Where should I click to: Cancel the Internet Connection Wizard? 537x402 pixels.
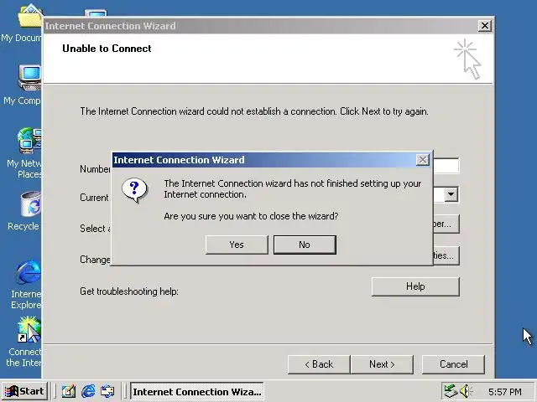coord(453,364)
